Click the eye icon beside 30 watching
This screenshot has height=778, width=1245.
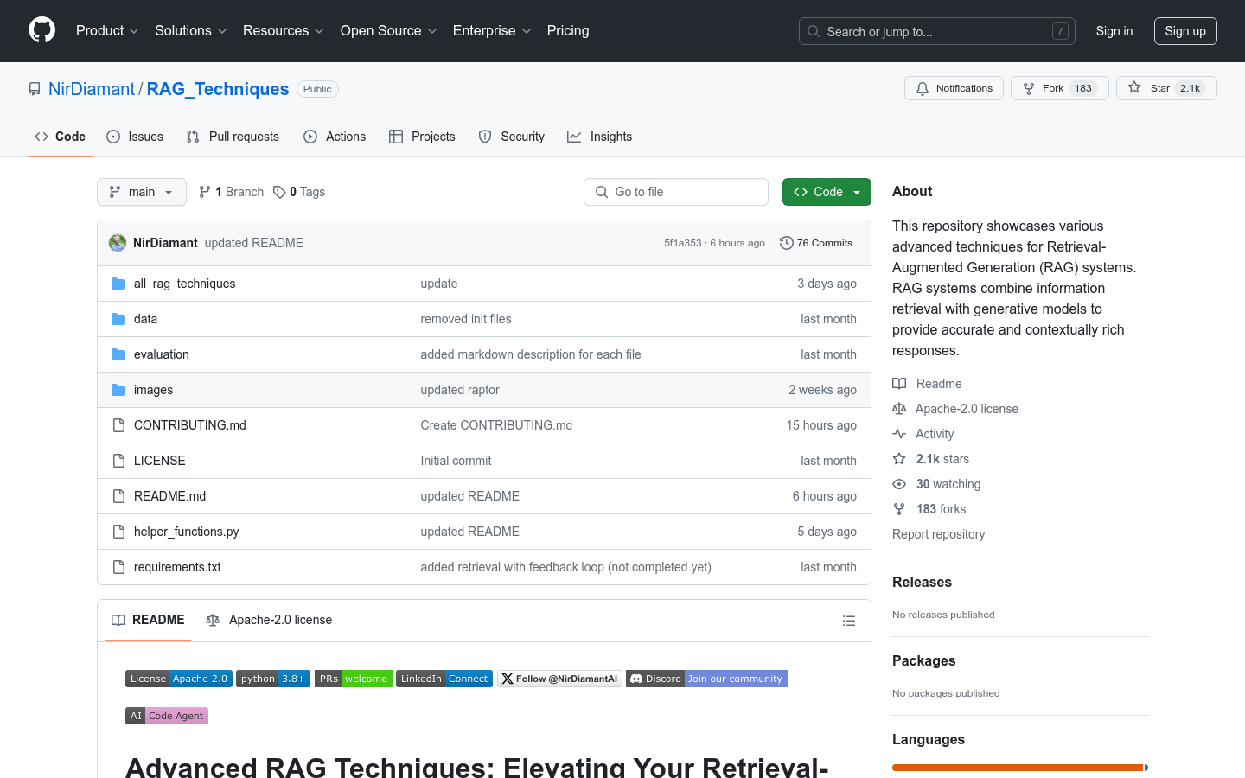[x=899, y=484]
